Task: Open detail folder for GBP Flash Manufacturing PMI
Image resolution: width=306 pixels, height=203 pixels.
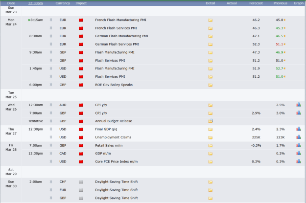Action: 210,52
